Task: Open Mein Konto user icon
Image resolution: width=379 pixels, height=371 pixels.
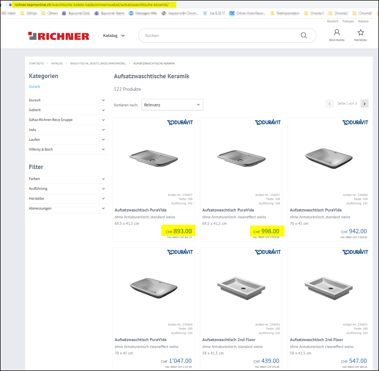Action: click(337, 33)
